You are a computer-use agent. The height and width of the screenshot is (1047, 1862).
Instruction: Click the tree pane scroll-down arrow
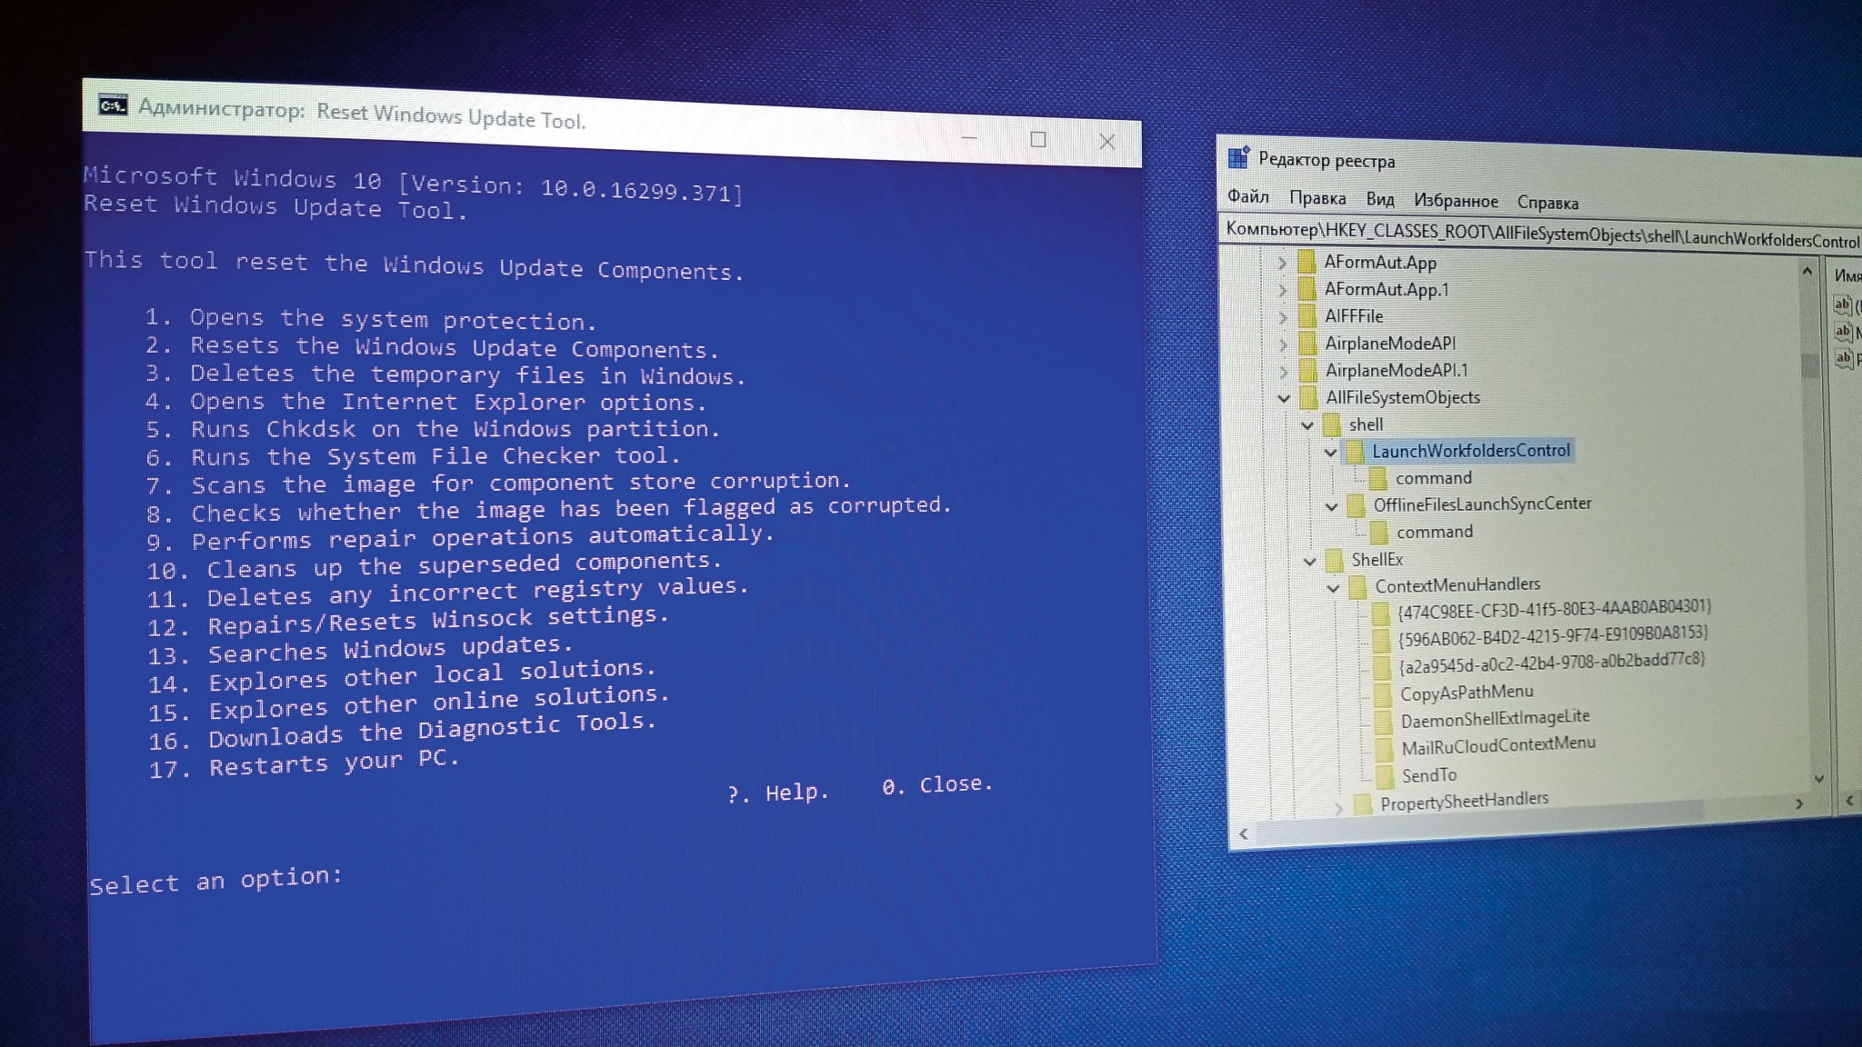(x=1818, y=778)
